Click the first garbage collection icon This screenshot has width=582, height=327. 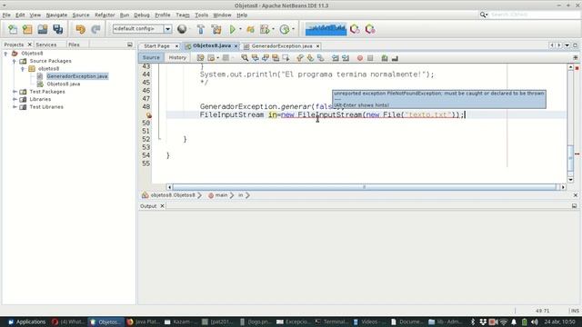(x=355, y=29)
